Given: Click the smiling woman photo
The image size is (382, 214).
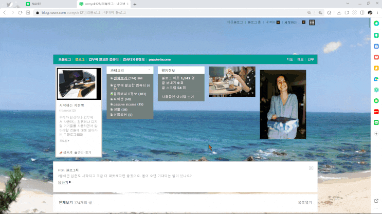Looking at the screenshot, I should (x=283, y=104).
